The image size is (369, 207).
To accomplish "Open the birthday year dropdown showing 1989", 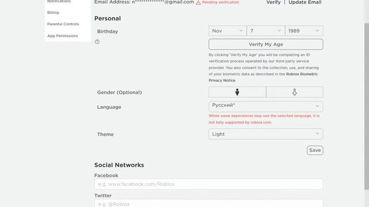I will pyautogui.click(x=304, y=30).
